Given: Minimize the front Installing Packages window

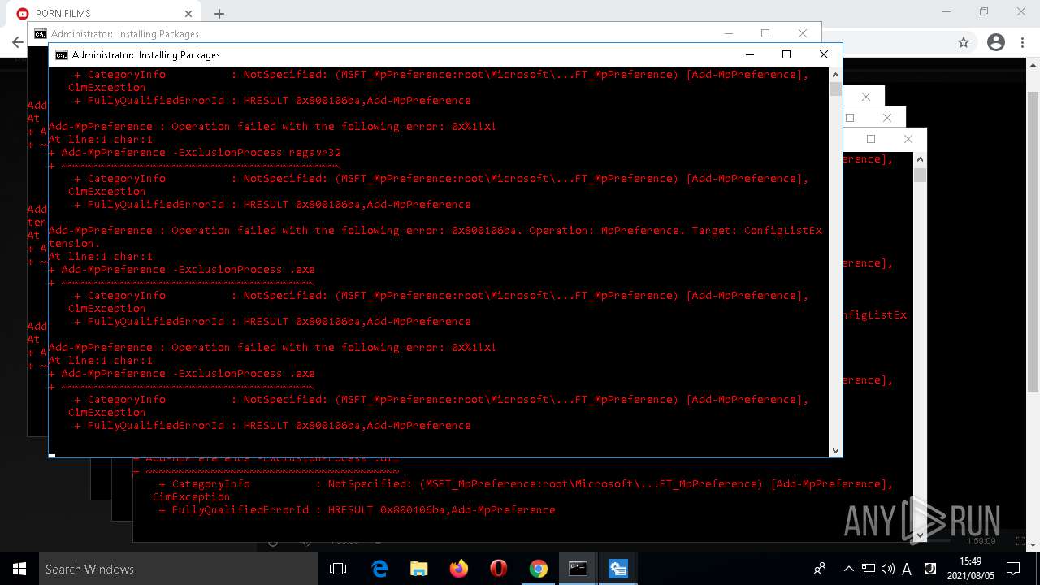Looking at the screenshot, I should (749, 54).
